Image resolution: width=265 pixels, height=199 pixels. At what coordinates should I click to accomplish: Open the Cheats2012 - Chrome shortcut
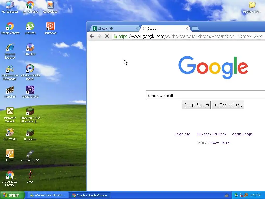coord(10,179)
